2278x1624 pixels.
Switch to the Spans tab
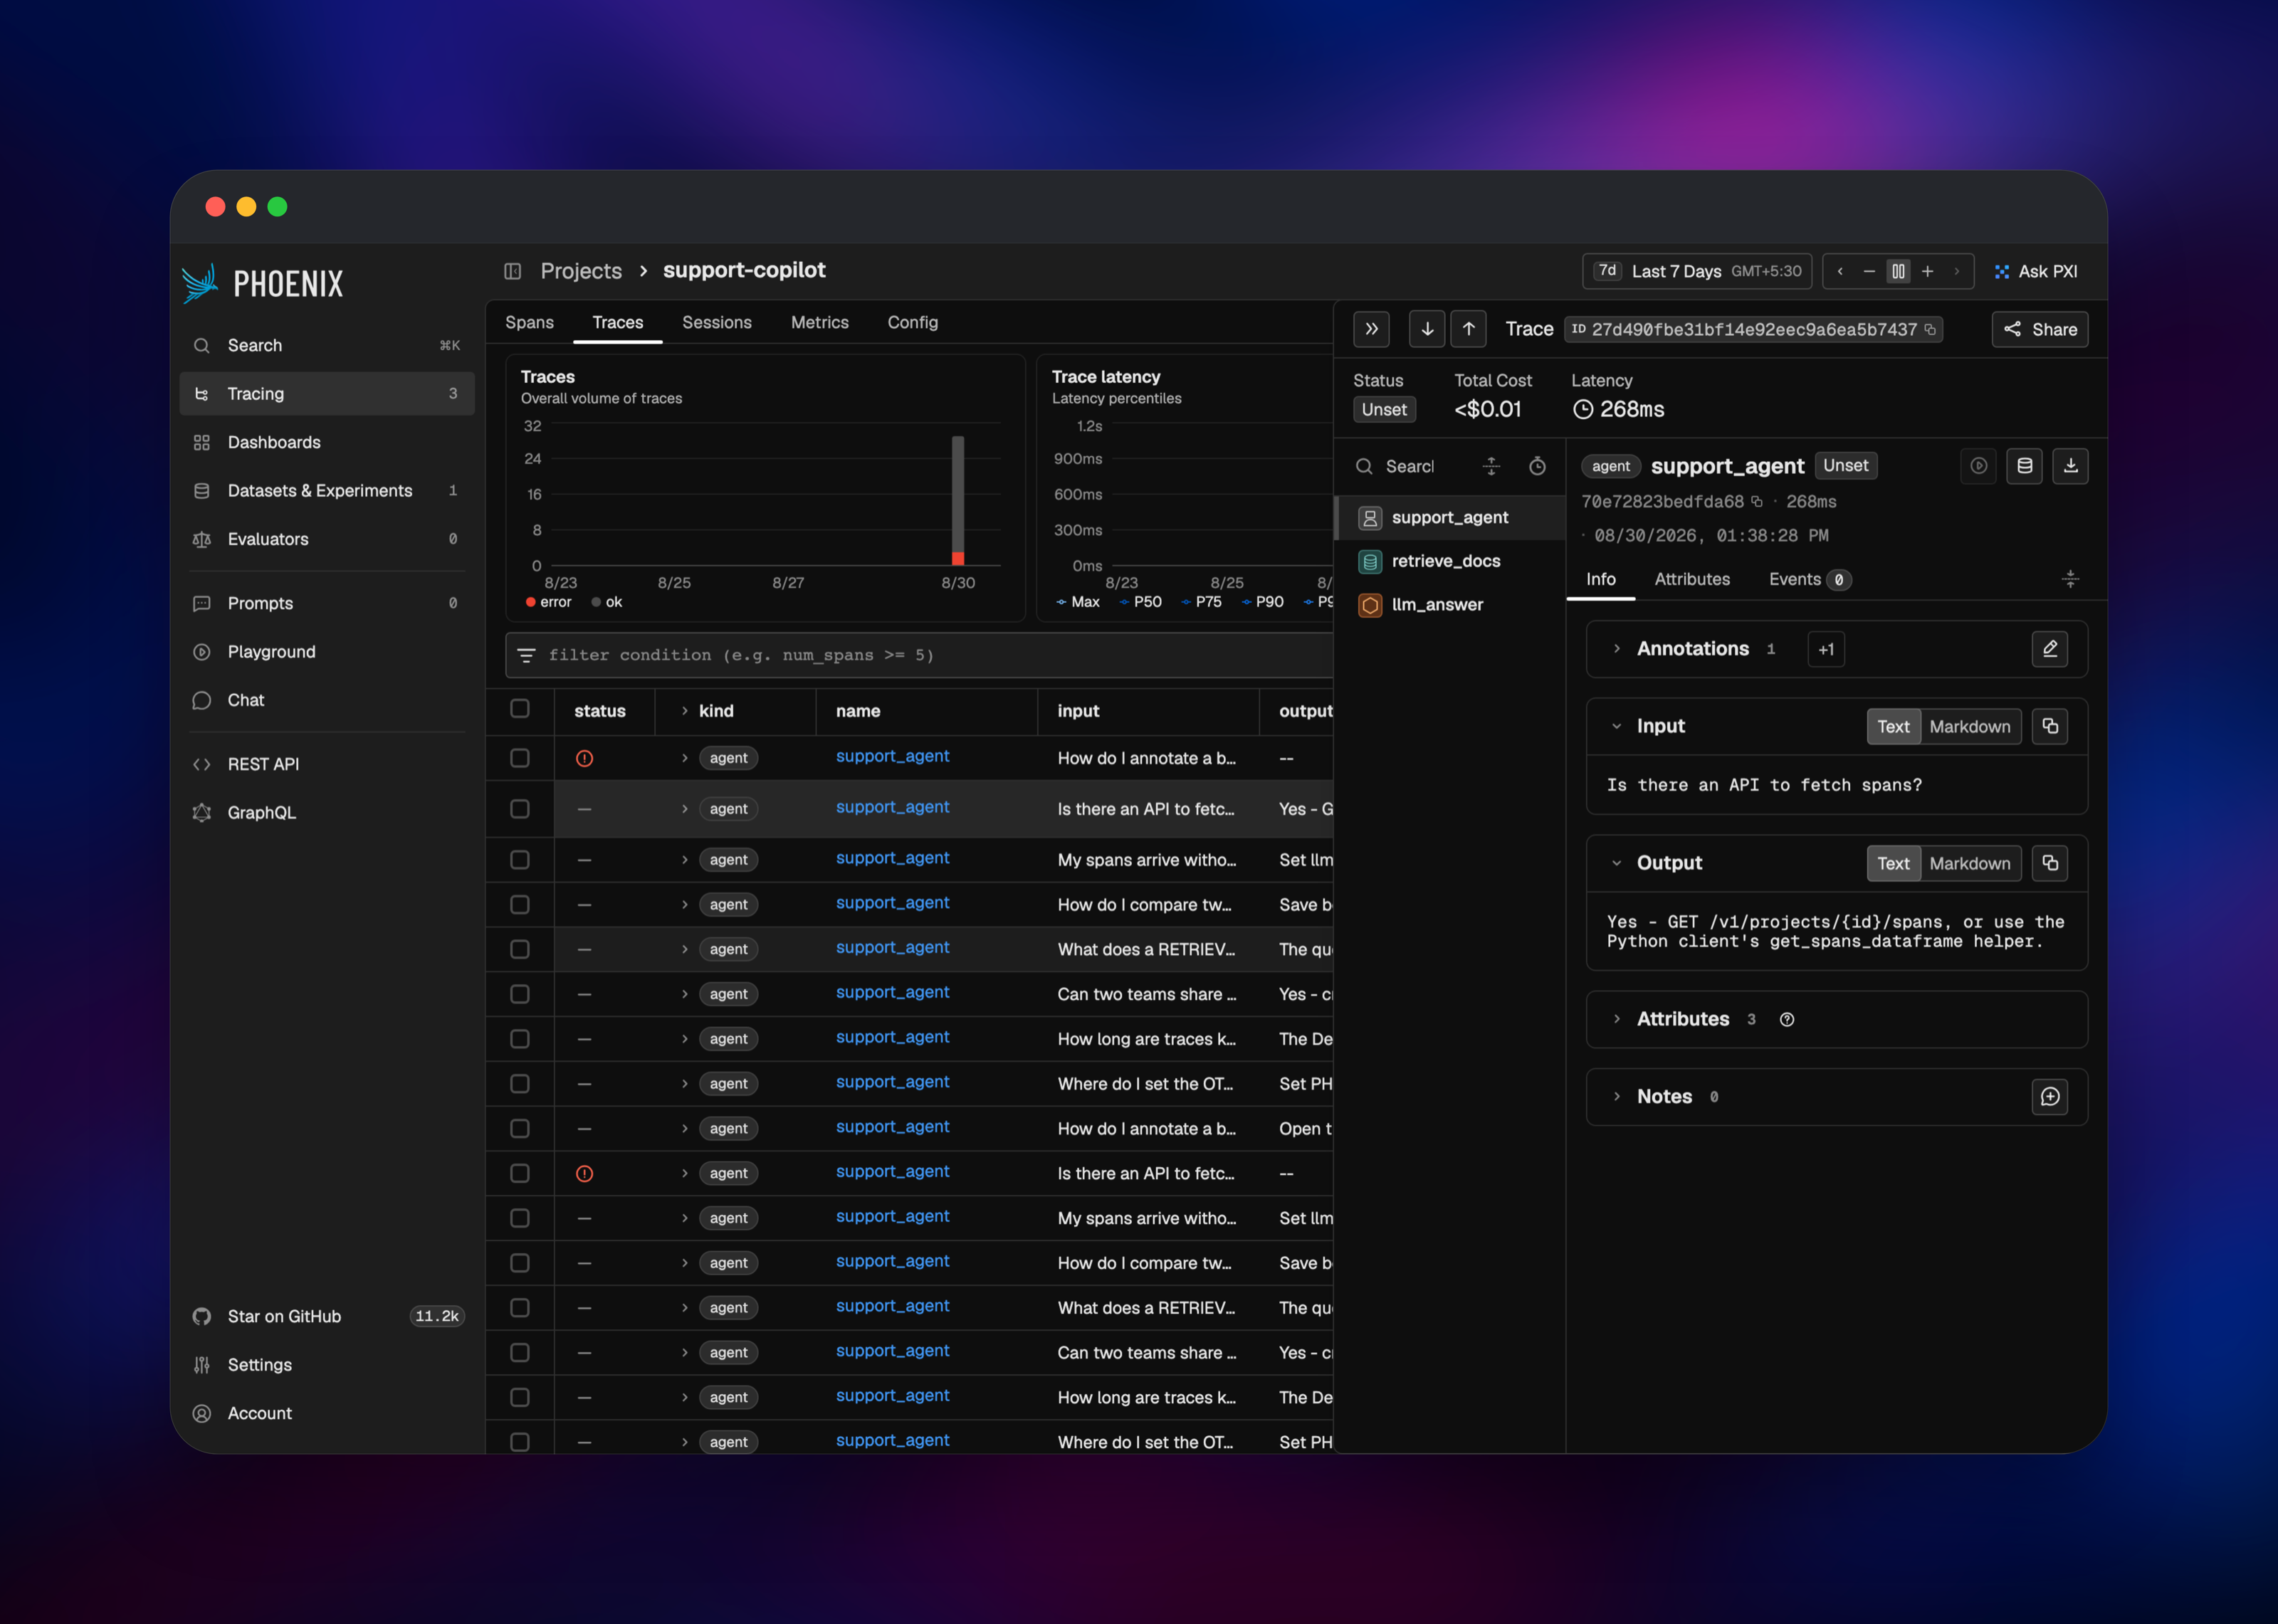(x=529, y=322)
